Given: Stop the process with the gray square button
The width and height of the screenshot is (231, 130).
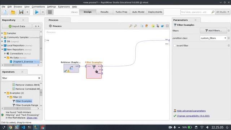Looking at the screenshot, I should 50,12.
